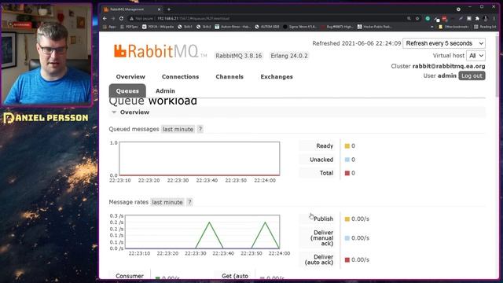Open the Wikipedia bookmark

(158, 27)
